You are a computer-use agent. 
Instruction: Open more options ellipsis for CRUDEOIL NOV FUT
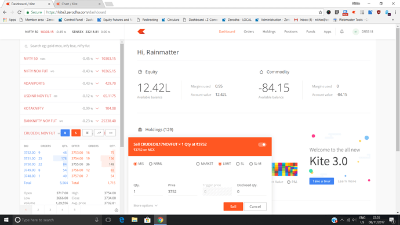point(111,133)
